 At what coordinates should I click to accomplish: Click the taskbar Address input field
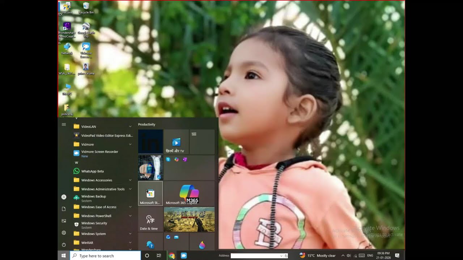(255, 256)
